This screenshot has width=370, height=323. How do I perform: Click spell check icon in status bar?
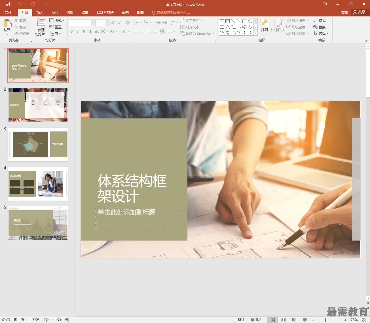[46, 320]
